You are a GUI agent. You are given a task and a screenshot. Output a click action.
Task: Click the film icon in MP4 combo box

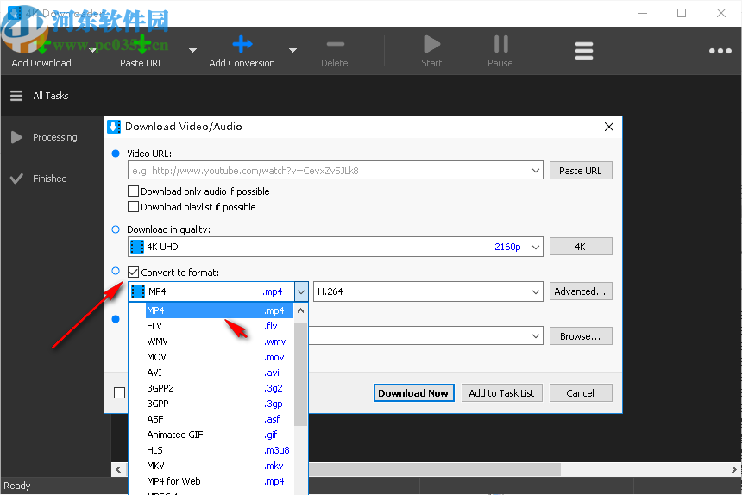(x=138, y=291)
